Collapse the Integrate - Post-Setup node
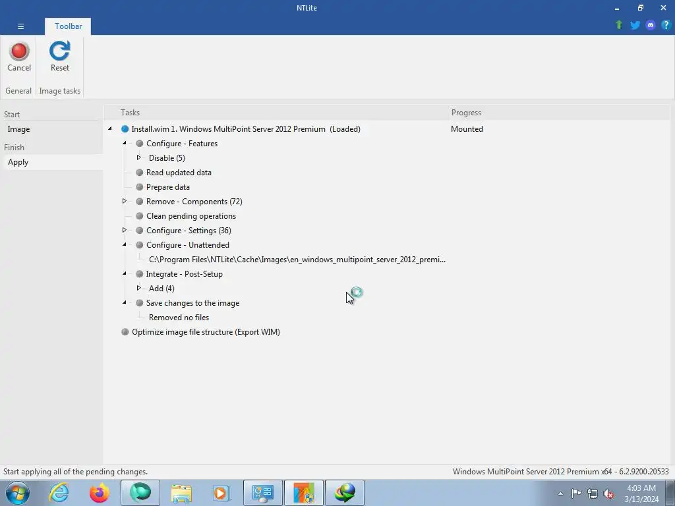 click(x=125, y=273)
